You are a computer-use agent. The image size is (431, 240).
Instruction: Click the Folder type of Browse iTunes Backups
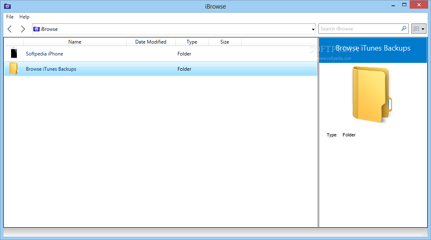pyautogui.click(x=184, y=69)
